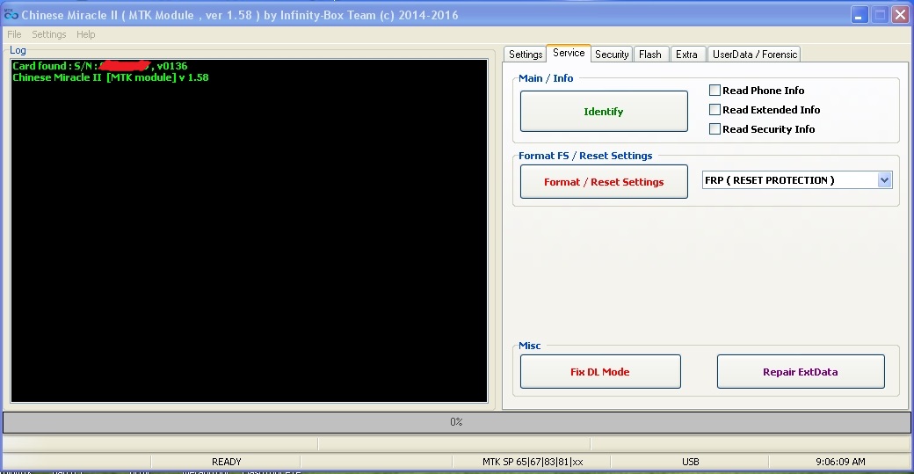
Task: Click the USB status bar entry
Action: [690, 462]
